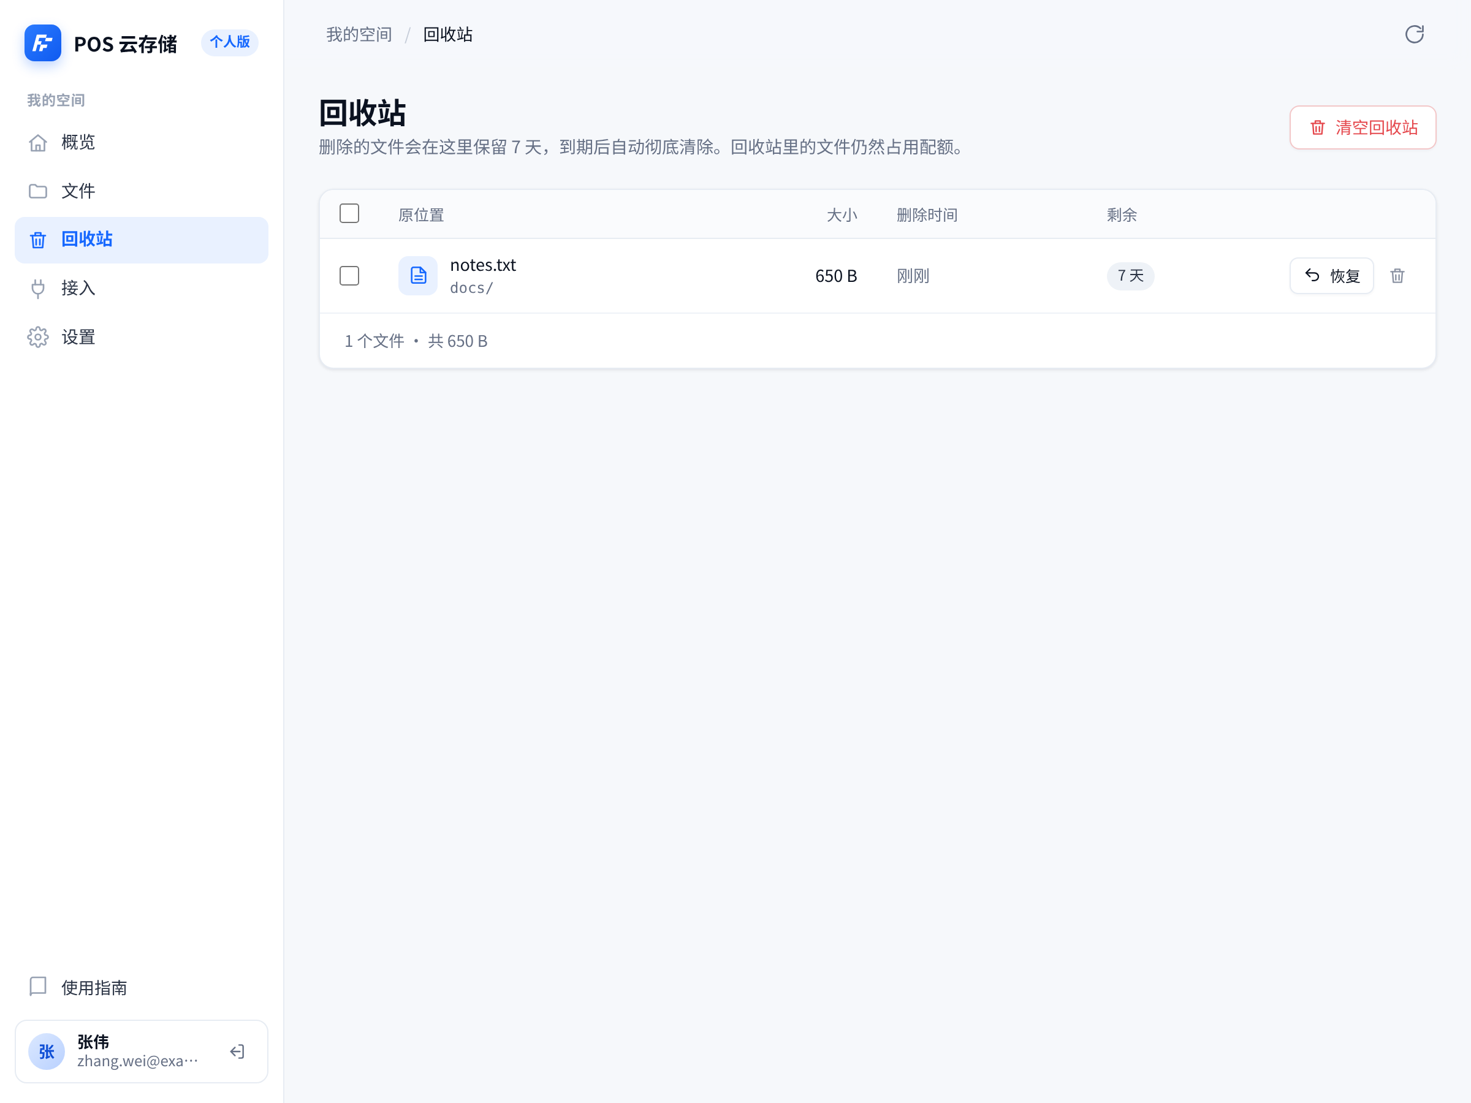The height and width of the screenshot is (1103, 1471).
Task: Select 回收站 in the sidebar
Action: (142, 240)
